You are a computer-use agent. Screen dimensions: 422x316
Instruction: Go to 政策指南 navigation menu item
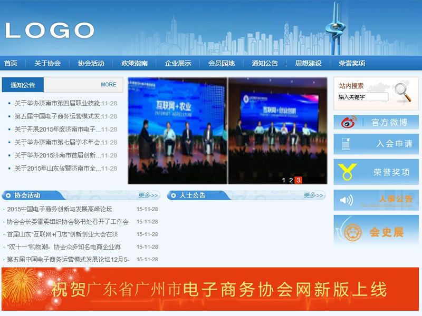coord(135,63)
